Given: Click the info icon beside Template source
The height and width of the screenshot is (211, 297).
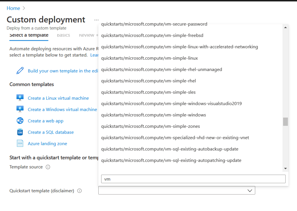Looking at the screenshot, I should (x=48, y=167).
